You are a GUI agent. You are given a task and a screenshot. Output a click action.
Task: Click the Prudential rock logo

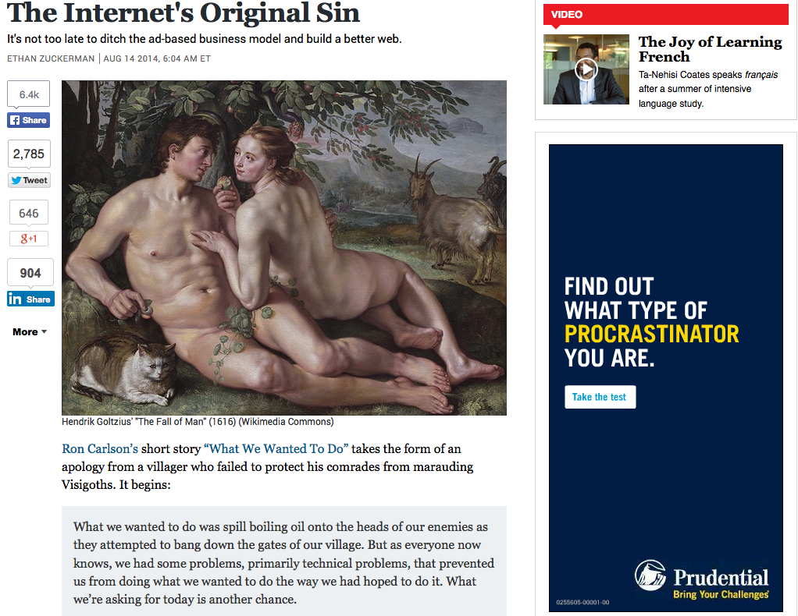coord(650,575)
